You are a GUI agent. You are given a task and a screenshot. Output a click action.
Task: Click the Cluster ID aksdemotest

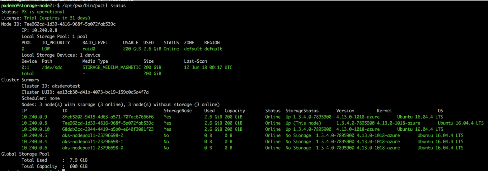pos(66,86)
